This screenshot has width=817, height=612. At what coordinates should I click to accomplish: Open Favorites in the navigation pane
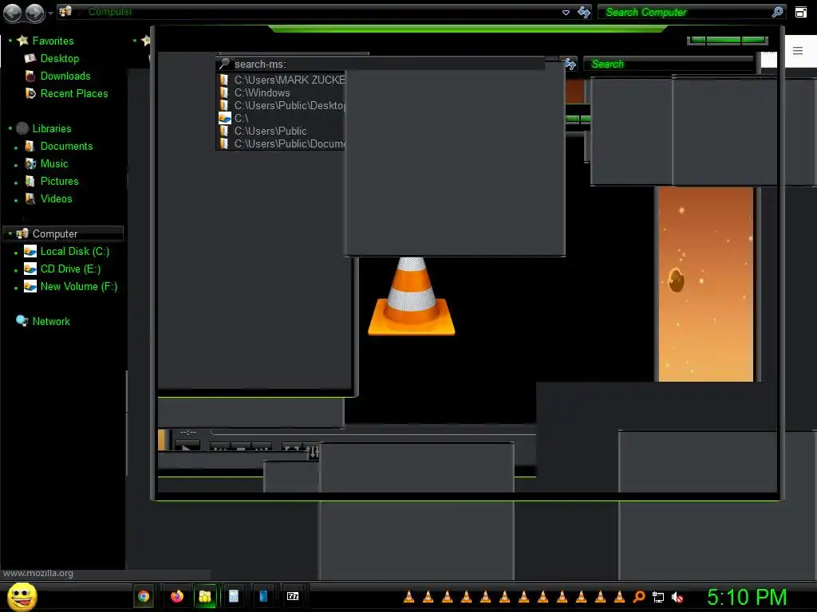[53, 41]
